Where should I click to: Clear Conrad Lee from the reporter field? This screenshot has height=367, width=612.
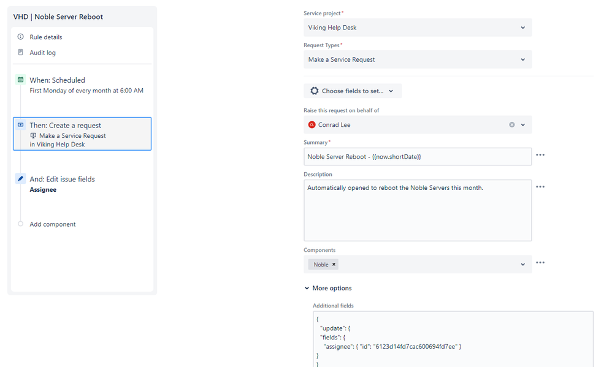(x=511, y=125)
